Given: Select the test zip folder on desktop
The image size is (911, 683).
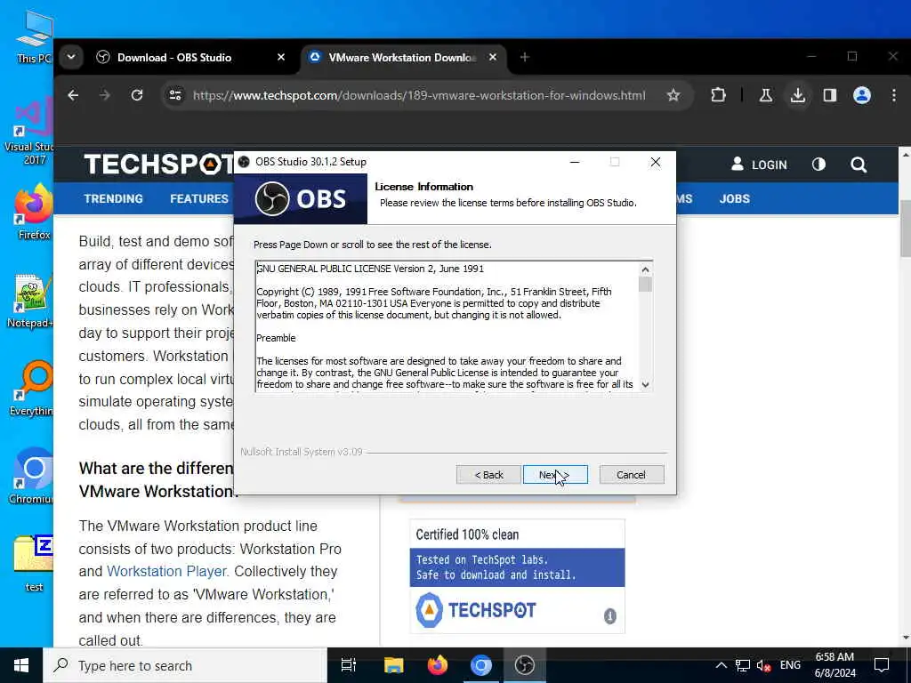Looking at the screenshot, I should point(33,563).
